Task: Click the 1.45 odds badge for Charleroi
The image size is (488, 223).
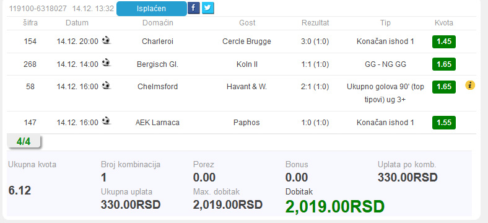Action: pos(444,42)
